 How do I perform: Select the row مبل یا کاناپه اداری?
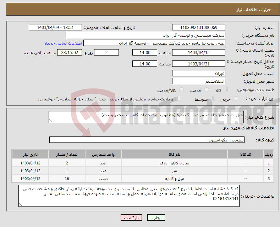(x=143, y=163)
